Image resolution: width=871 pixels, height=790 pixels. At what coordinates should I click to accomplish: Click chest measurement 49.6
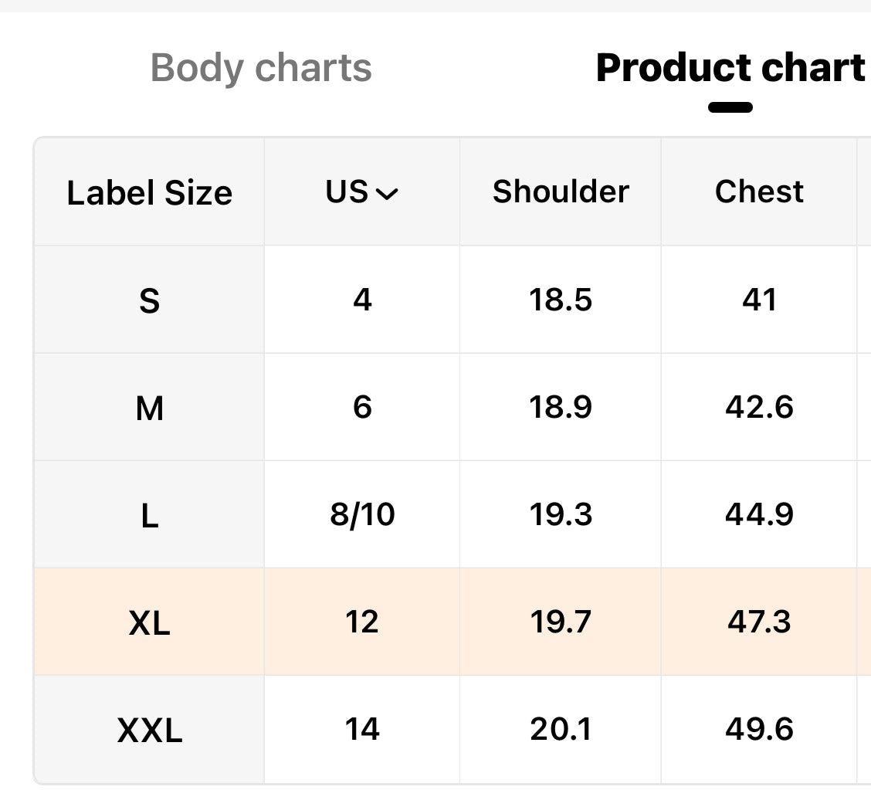tap(759, 729)
